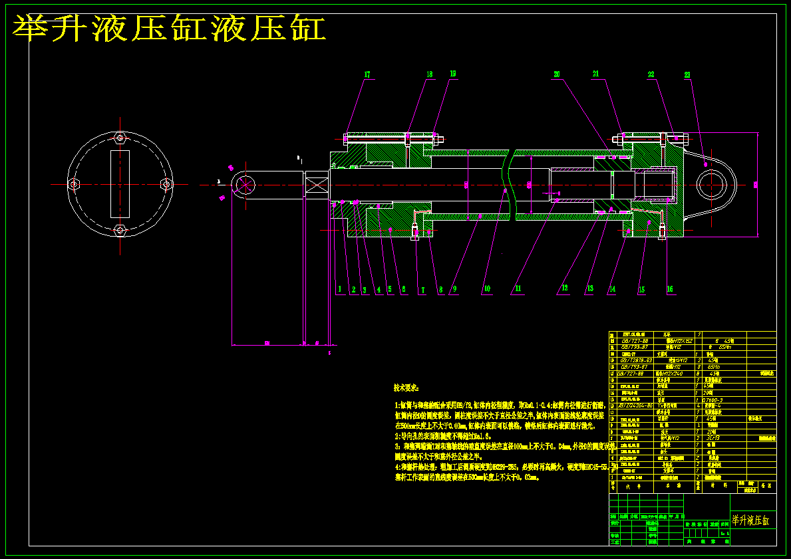Click the JB/ZQ4264-86 standard cell

pos(635,405)
